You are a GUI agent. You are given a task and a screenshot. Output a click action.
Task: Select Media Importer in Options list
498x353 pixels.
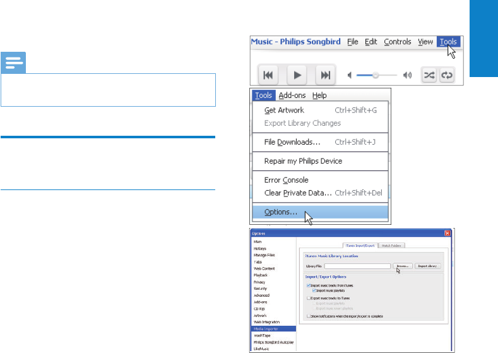tap(273, 329)
